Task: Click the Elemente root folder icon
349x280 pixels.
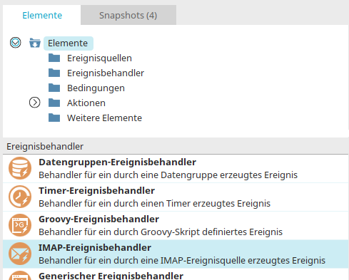Action: tap(35, 43)
